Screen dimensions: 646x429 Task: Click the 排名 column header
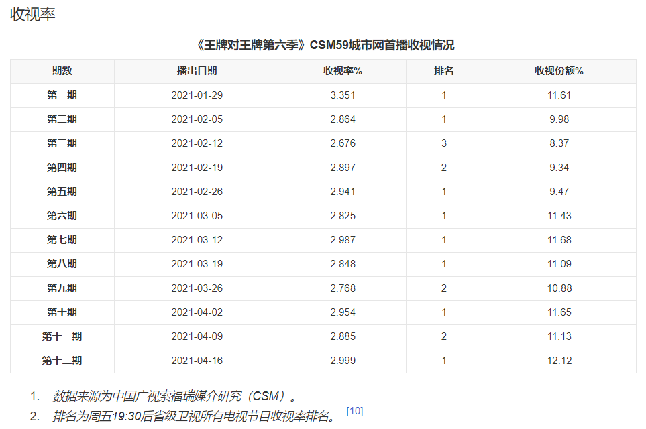click(x=443, y=71)
